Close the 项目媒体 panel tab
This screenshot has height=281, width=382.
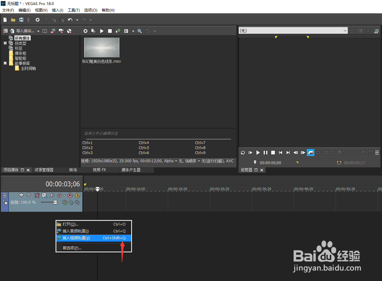point(28,170)
